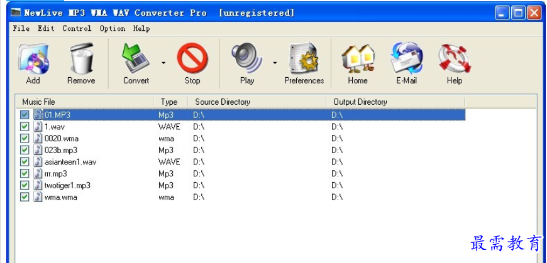
Task: Open the Help menu
Action: tap(141, 29)
